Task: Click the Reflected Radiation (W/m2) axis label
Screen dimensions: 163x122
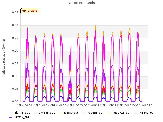Action: [x=4, y=58]
